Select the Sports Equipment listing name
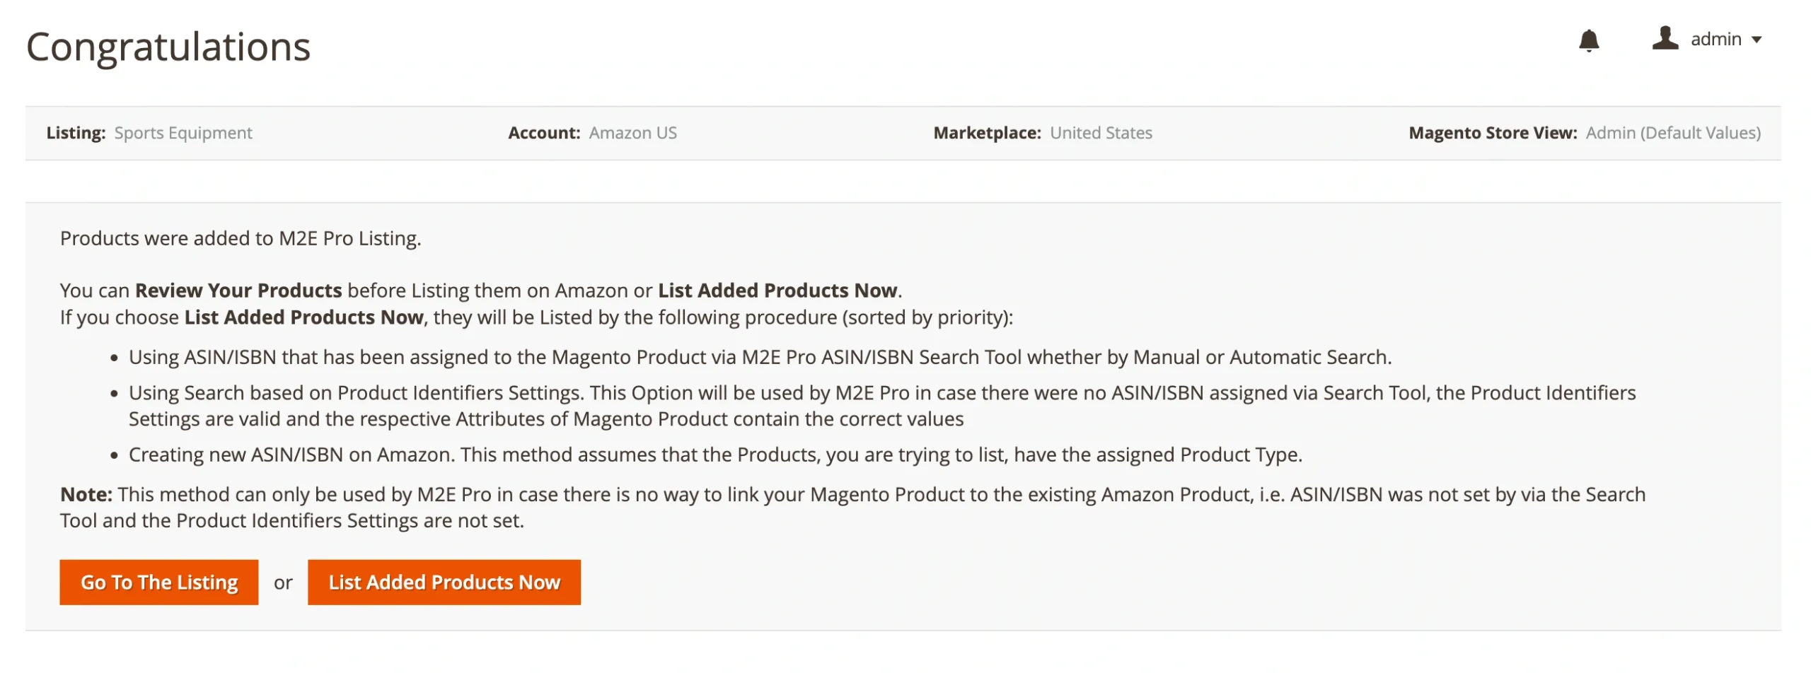1811x673 pixels. (x=183, y=132)
